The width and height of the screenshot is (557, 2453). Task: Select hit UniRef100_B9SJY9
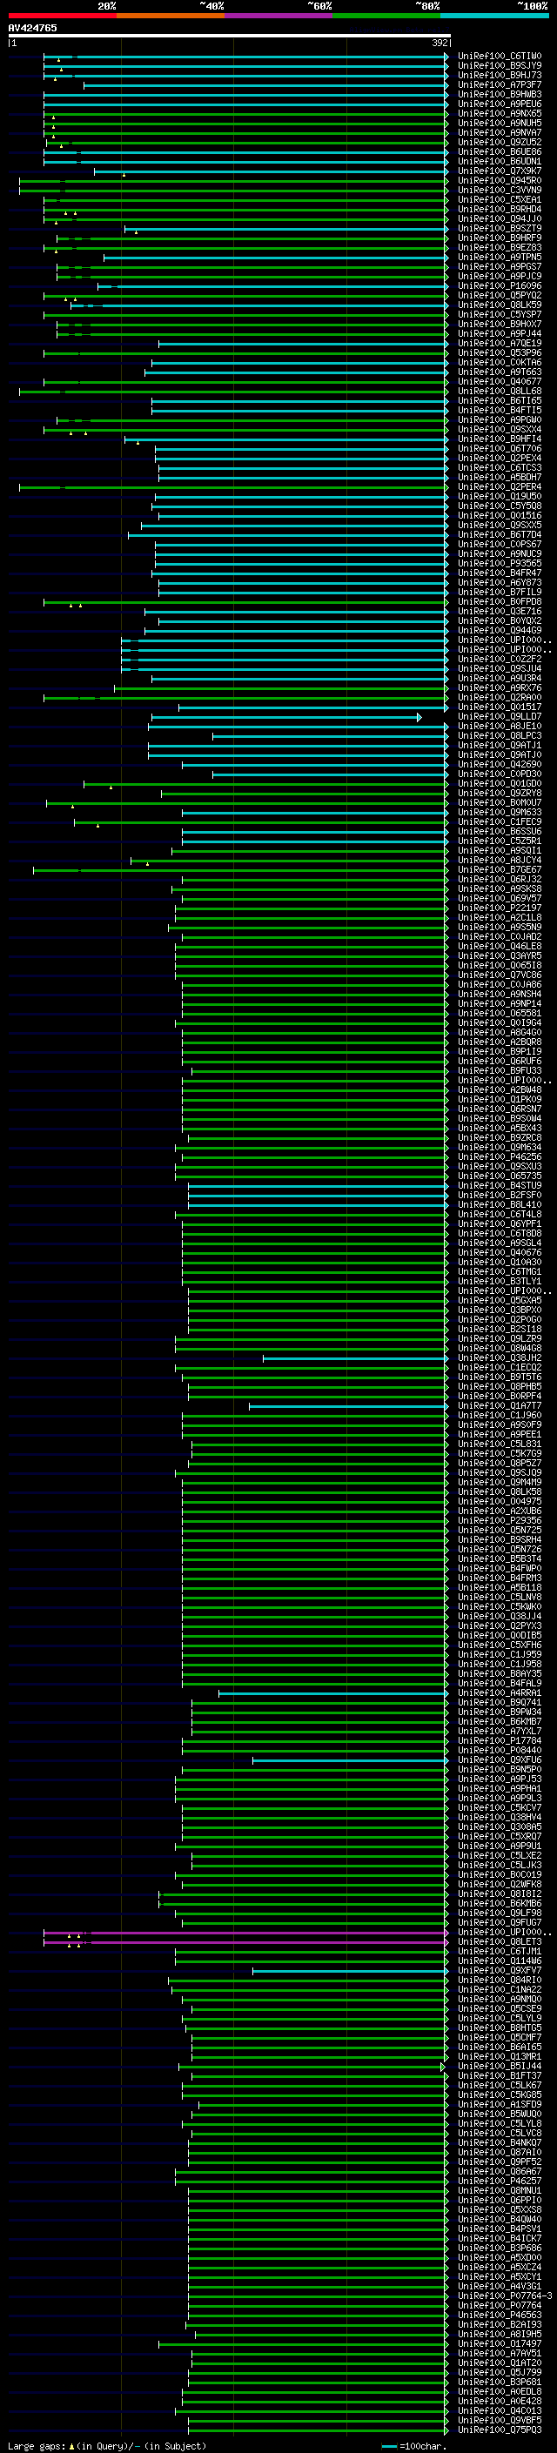click(500, 66)
